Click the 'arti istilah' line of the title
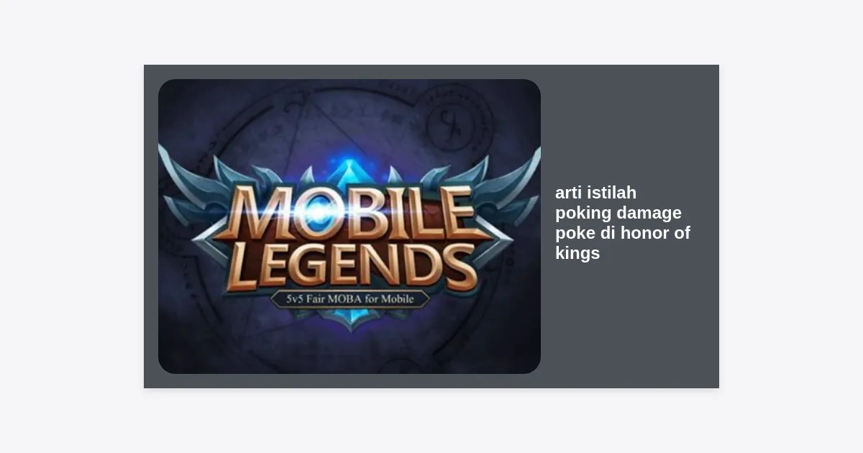The width and height of the screenshot is (863, 453). (595, 193)
